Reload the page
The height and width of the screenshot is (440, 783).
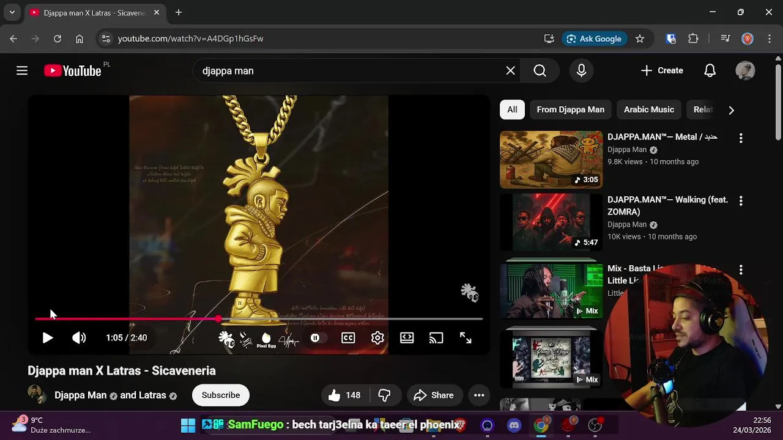pos(58,38)
